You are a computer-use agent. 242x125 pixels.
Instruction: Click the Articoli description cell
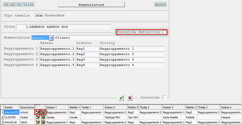click(x=27, y=112)
